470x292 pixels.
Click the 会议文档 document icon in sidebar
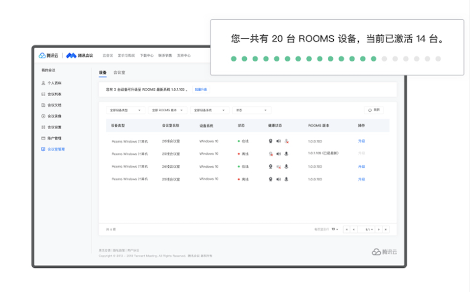pyautogui.click(x=43, y=105)
